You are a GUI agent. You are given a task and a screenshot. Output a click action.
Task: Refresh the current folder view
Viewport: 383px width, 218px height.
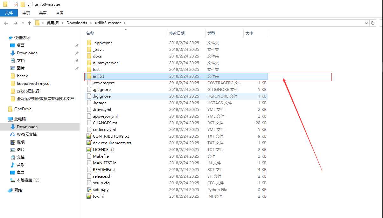[x=373, y=23]
